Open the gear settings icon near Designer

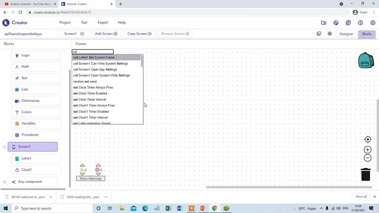tap(330, 34)
